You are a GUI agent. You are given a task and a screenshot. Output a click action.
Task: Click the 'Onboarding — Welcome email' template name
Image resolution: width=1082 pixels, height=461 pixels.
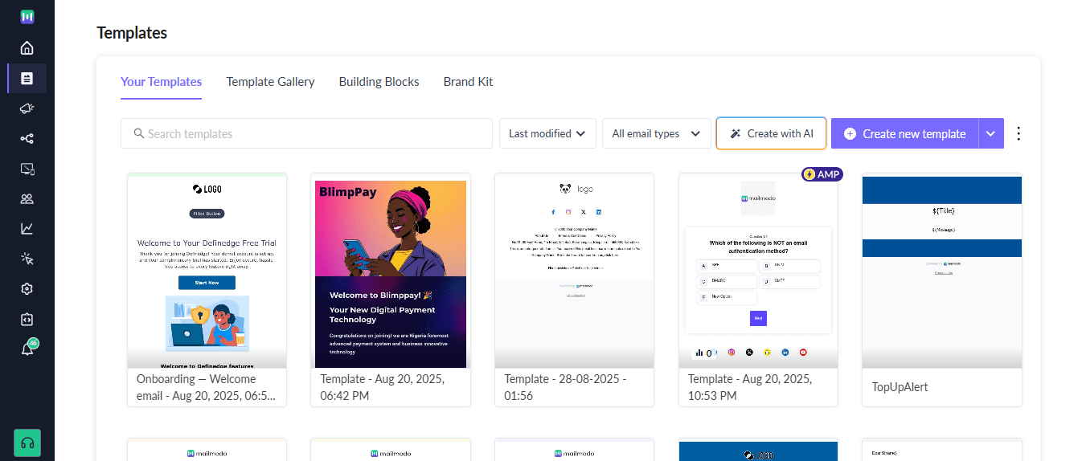(207, 387)
